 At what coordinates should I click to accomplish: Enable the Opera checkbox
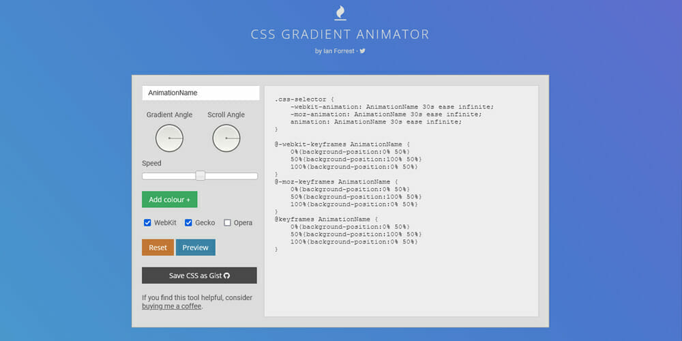point(228,223)
